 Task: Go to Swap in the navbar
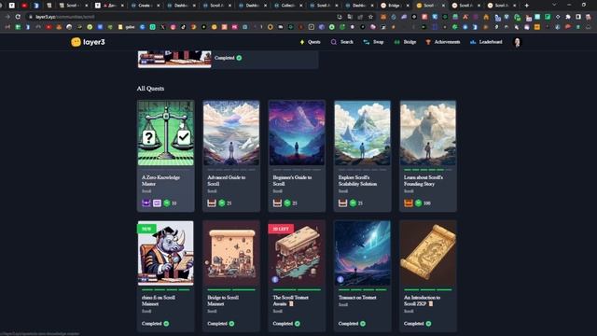pos(373,42)
